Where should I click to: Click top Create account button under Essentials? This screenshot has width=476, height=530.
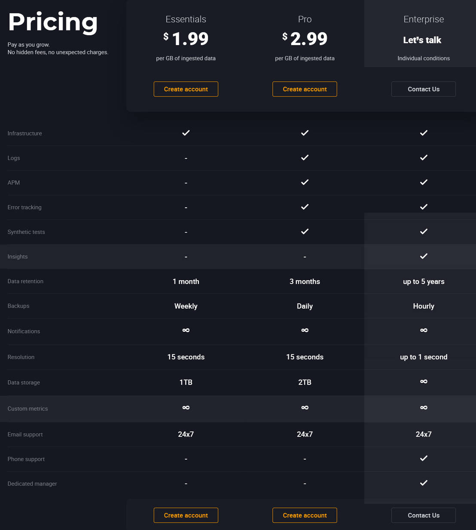[x=186, y=89]
